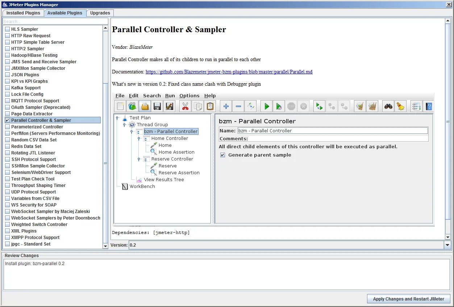The image size is (454, 307).
Task: Open the Parallel.md documentation link
Action: pos(229,72)
